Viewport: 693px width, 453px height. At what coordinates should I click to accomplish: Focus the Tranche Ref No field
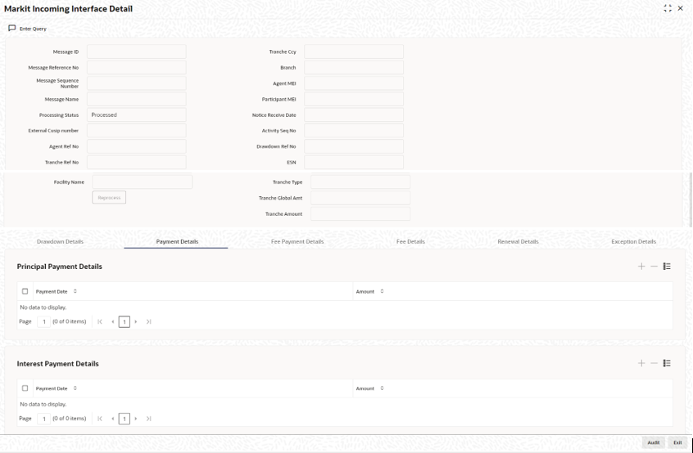[137, 163]
